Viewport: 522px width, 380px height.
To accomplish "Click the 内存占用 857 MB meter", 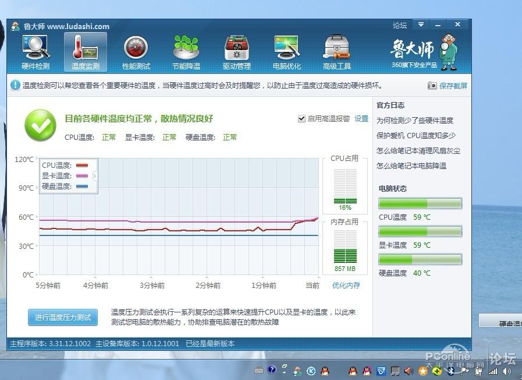I will (345, 247).
